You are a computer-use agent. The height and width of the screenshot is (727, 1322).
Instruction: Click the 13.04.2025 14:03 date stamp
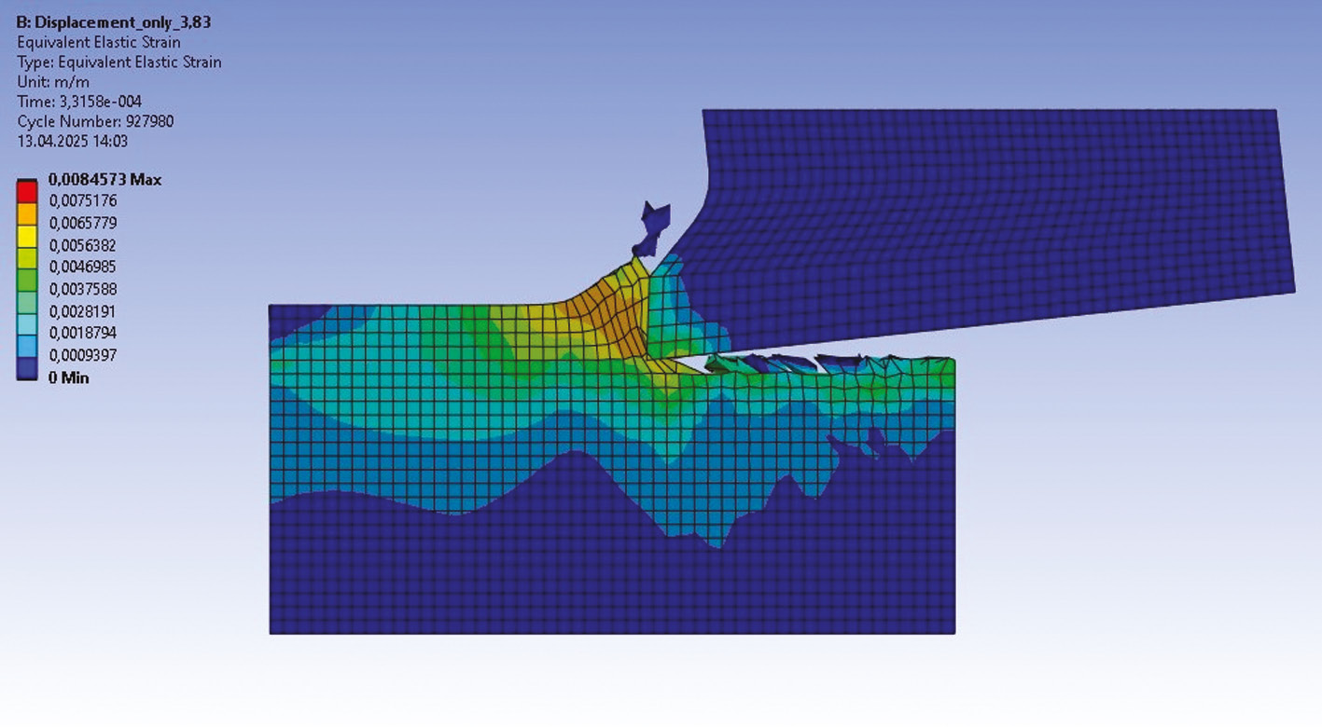[x=73, y=142]
